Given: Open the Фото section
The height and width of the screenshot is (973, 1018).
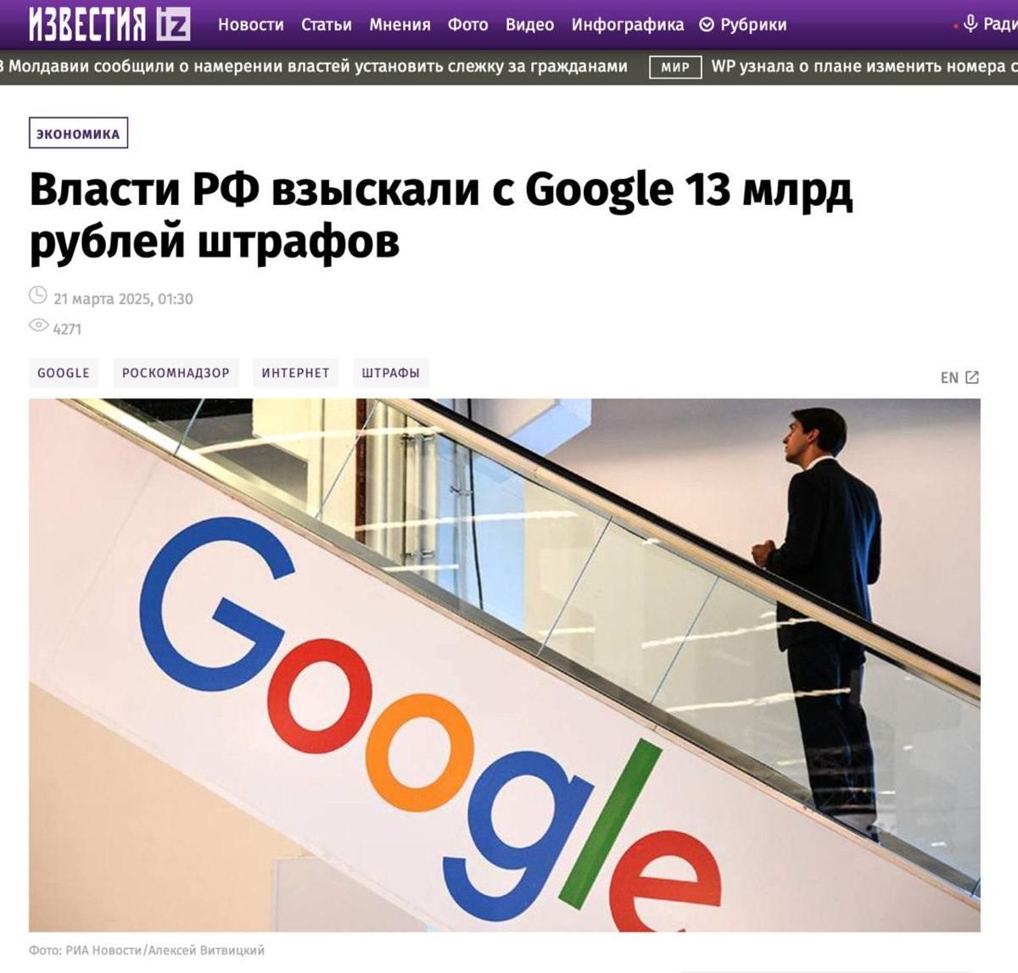Looking at the screenshot, I should pos(468,25).
